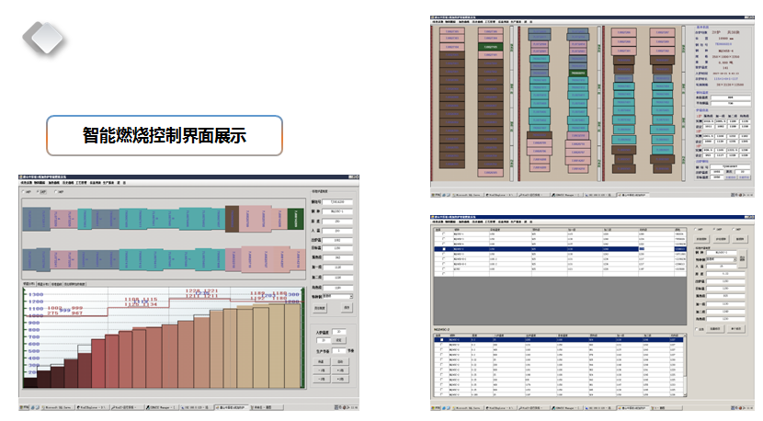
Task: Open Microsoft SQL Server in chart window taskbar
Action: click(x=57, y=405)
